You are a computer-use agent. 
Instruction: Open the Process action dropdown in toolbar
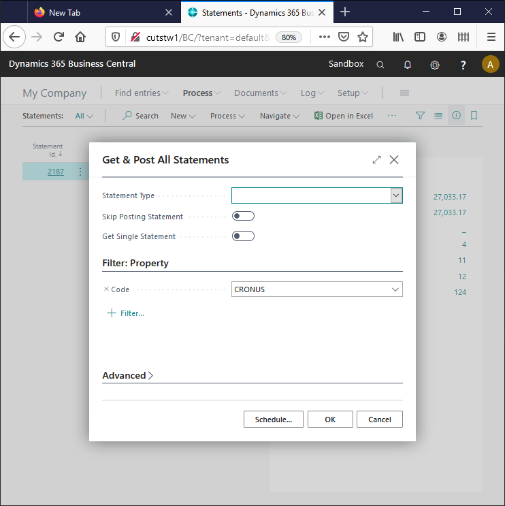pyautogui.click(x=228, y=116)
